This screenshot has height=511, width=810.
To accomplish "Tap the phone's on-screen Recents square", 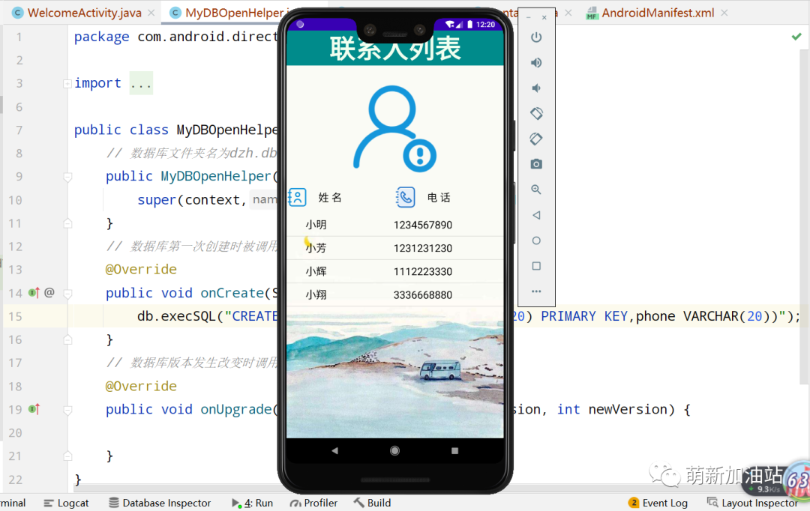I will coord(454,450).
